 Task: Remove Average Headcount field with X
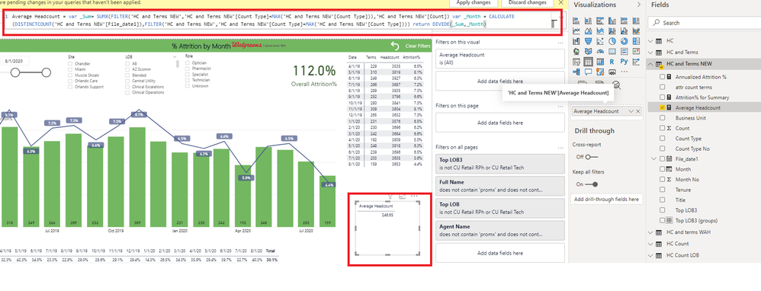click(x=637, y=111)
